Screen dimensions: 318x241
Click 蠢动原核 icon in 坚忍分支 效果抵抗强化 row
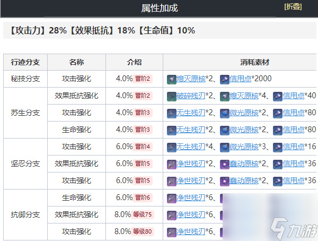(x=225, y=165)
